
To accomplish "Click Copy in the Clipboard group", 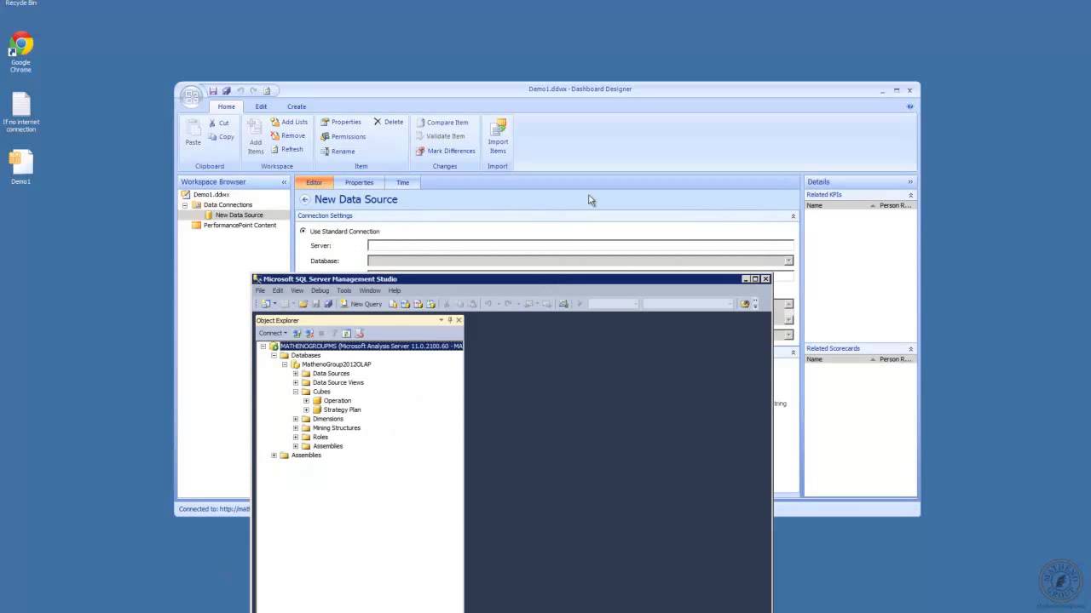I will coord(221,136).
